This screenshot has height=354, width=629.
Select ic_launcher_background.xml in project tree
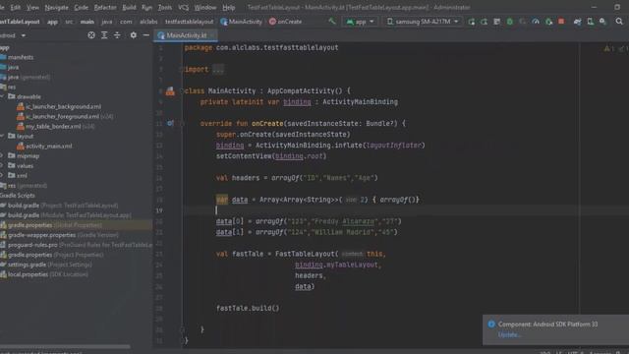coord(59,106)
